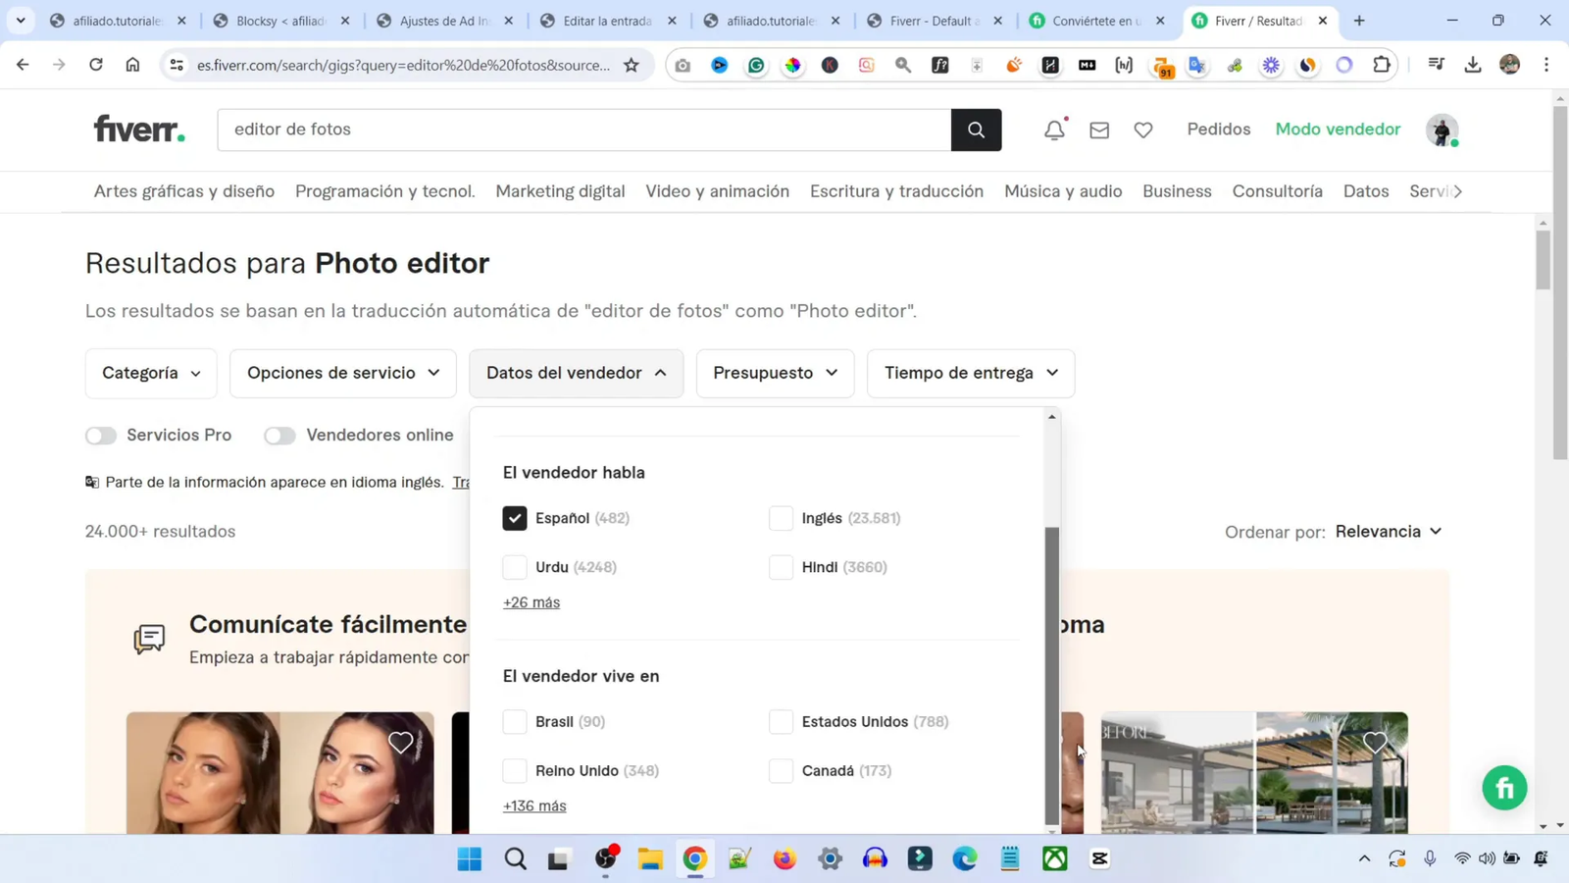1569x883 pixels.
Task: Open Chrome on the Windows taskbar
Action: (x=694, y=858)
